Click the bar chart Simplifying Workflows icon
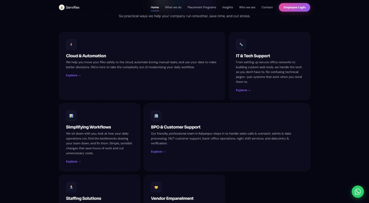 [71, 116]
